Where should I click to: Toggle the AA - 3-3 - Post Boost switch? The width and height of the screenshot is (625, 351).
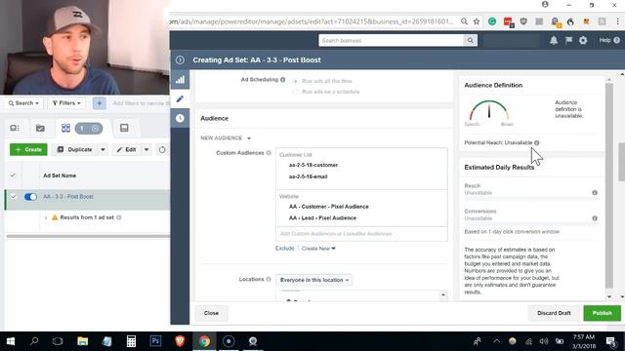pos(30,197)
